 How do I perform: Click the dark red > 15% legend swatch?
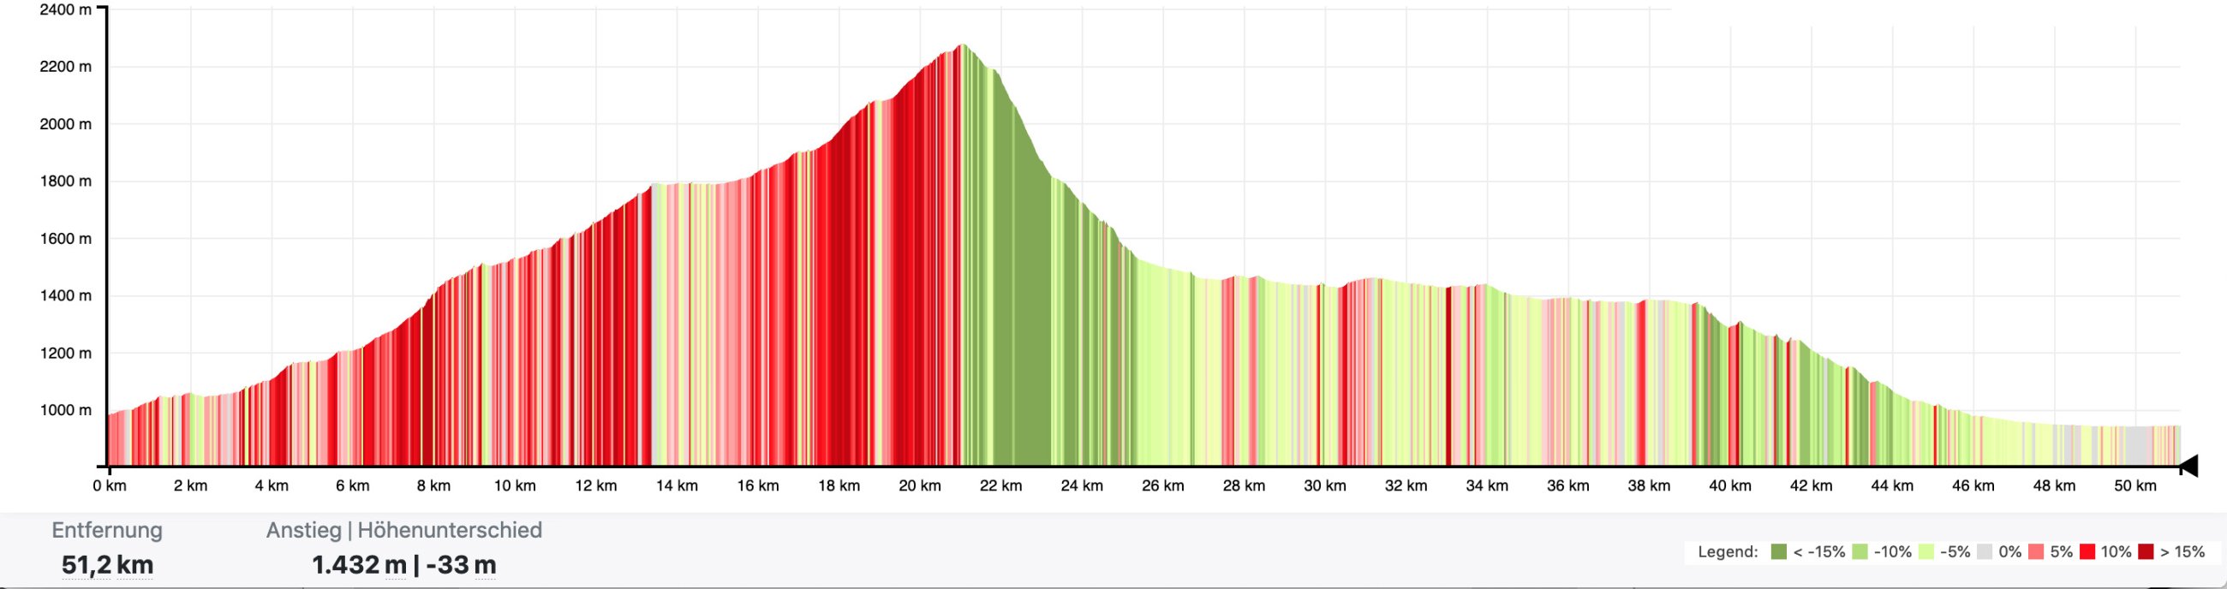pos(2145,552)
